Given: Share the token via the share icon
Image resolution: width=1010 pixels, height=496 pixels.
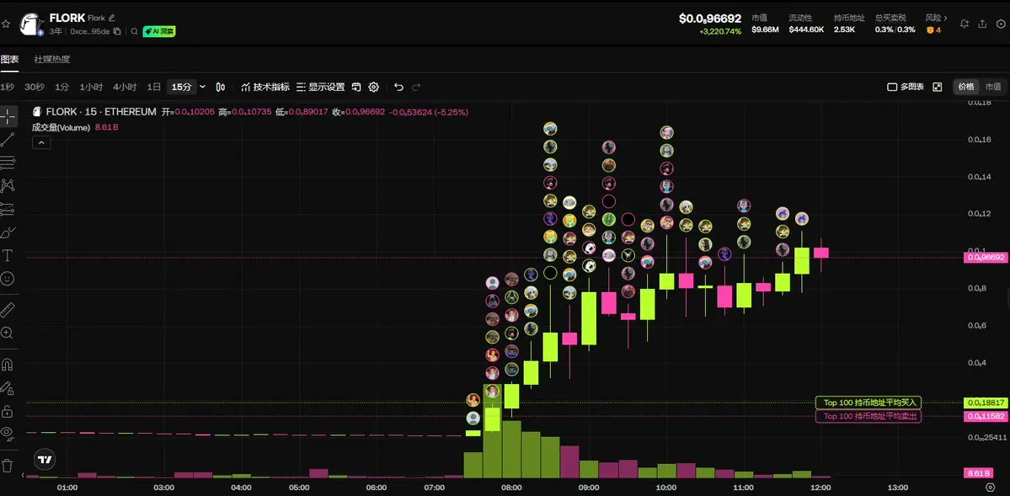Looking at the screenshot, I should coord(982,24).
